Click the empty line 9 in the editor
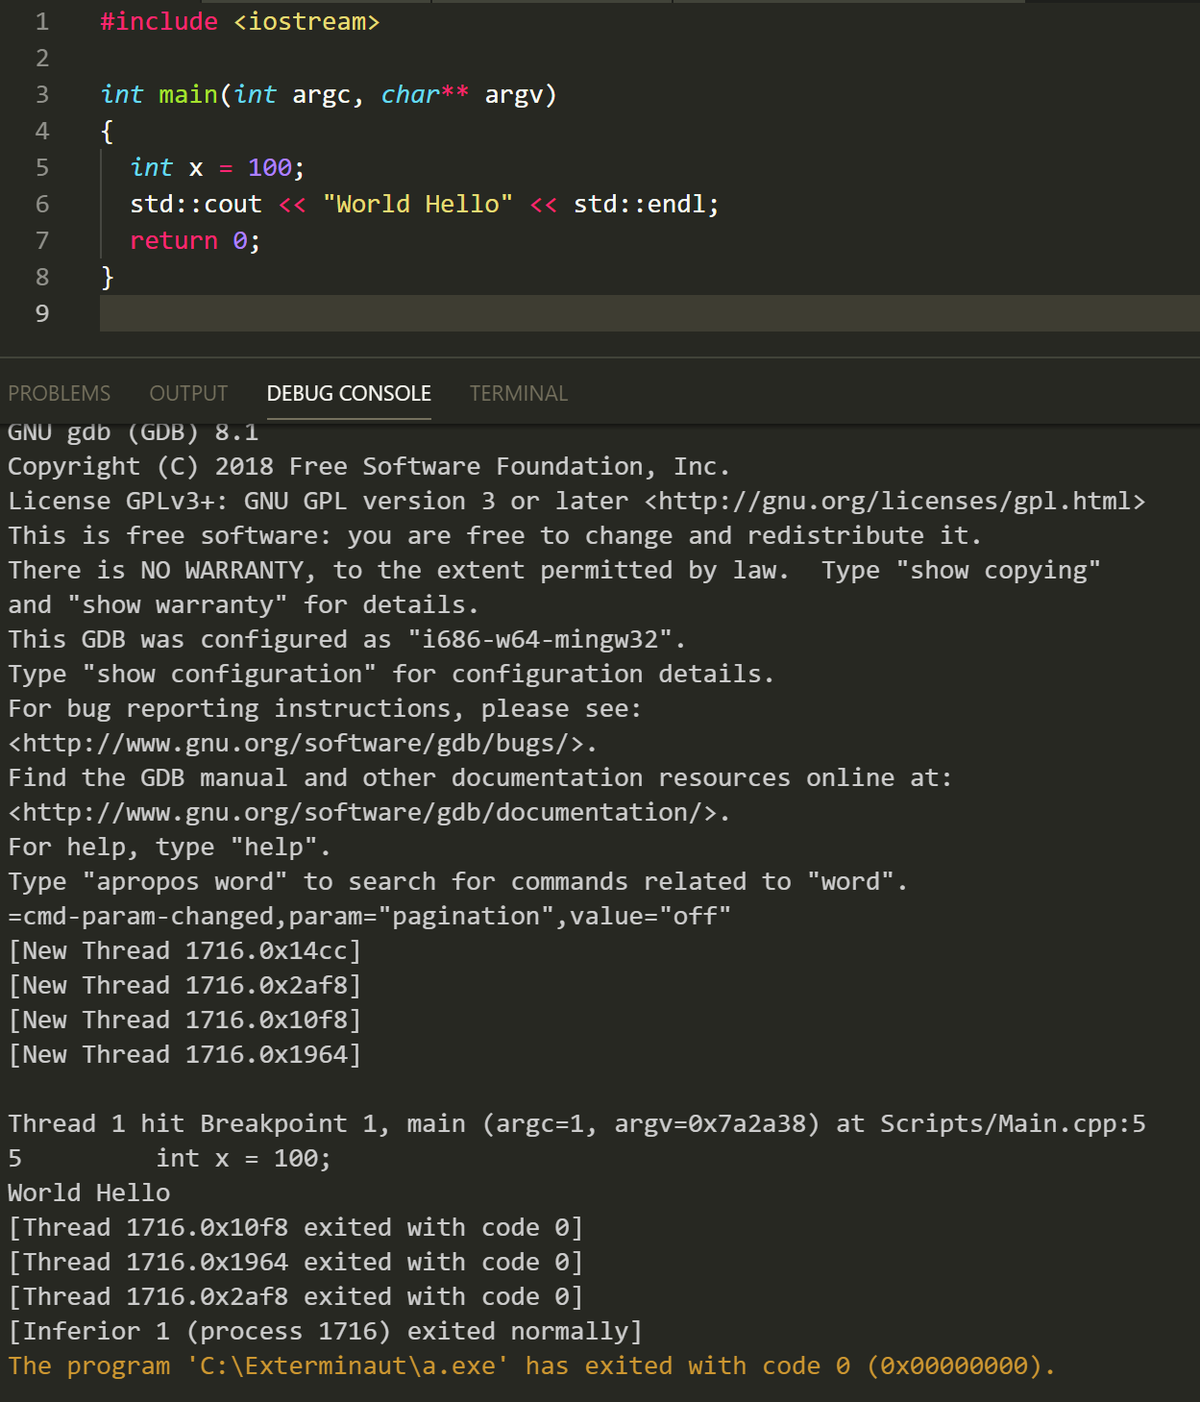 tap(288, 313)
